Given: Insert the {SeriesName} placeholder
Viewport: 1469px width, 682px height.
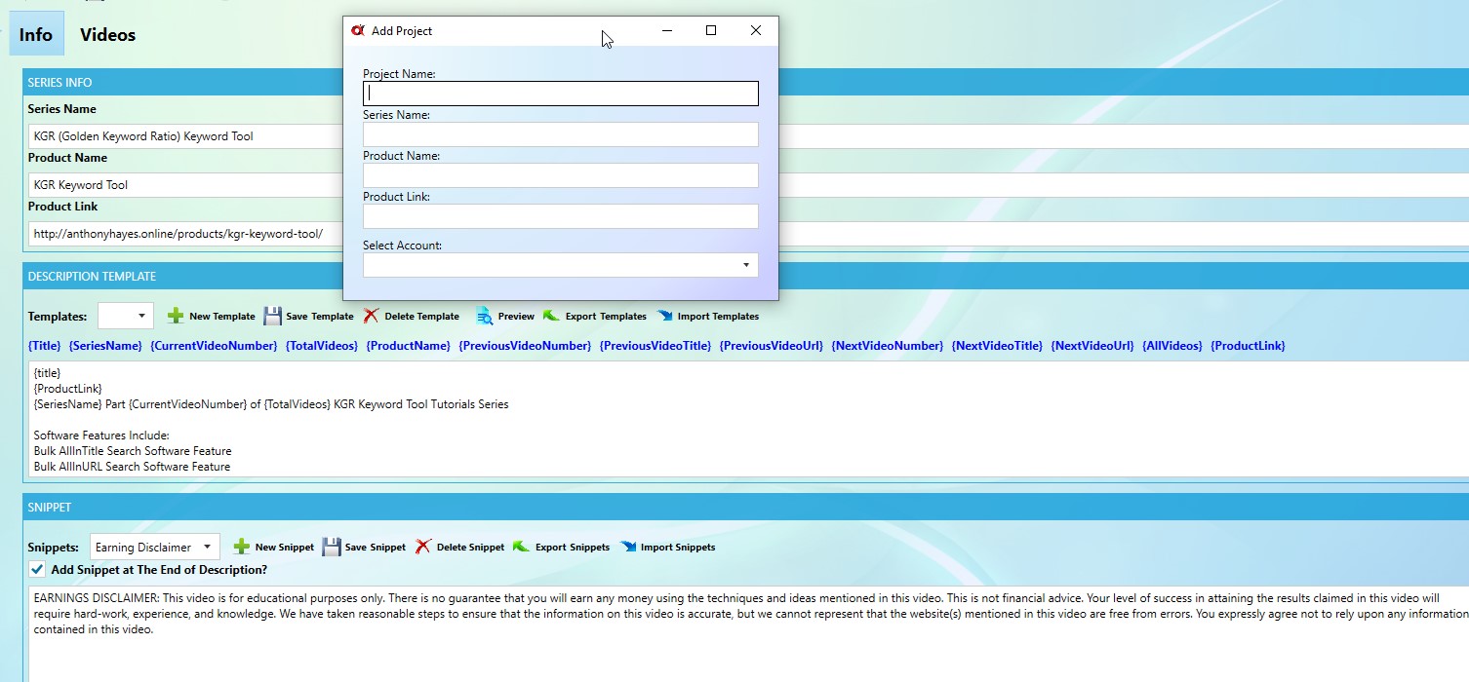Looking at the screenshot, I should [x=105, y=346].
